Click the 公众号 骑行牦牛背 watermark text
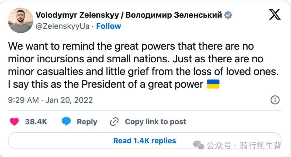The width and height of the screenshot is (291, 157). click(x=244, y=145)
